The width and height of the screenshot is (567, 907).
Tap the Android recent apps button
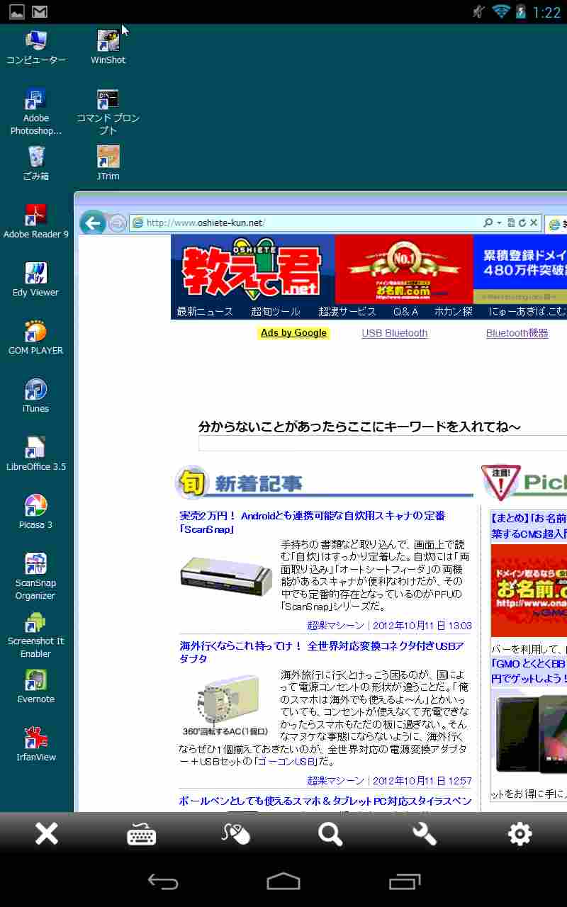(x=405, y=881)
